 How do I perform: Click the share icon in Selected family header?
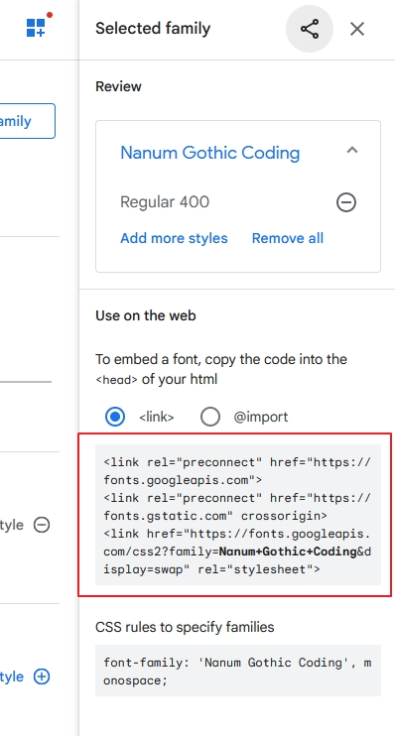pyautogui.click(x=310, y=29)
